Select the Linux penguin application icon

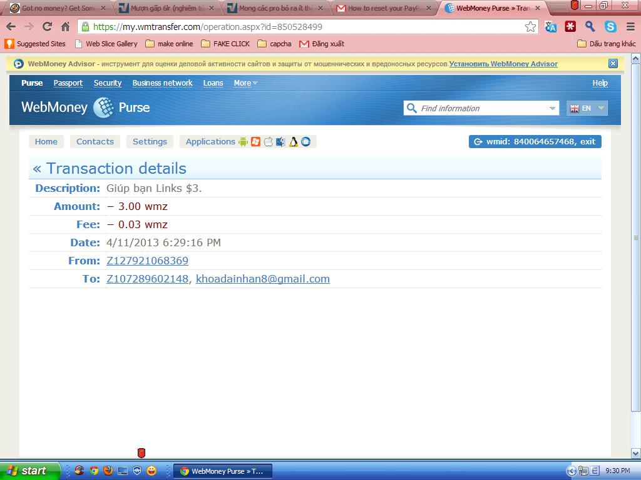(x=293, y=142)
